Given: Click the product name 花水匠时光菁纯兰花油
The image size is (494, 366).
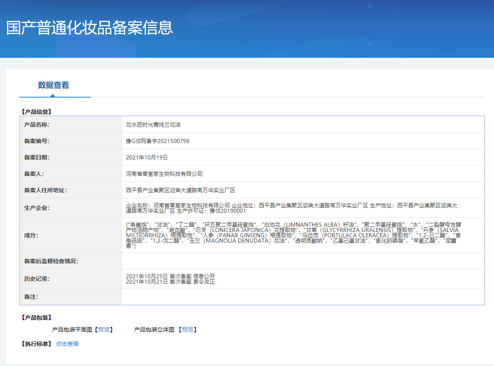Looking at the screenshot, I should tap(153, 125).
